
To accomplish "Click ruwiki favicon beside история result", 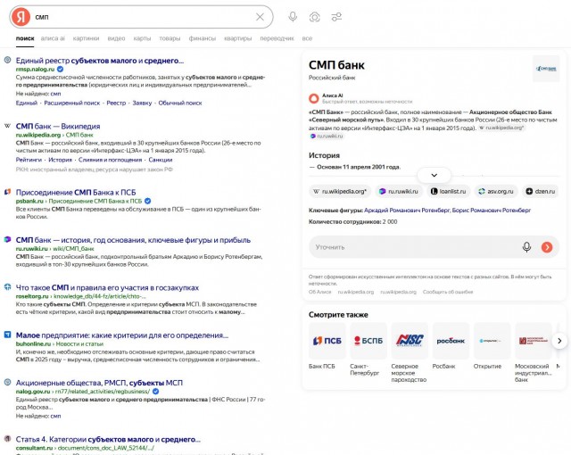I will pos(7,239).
